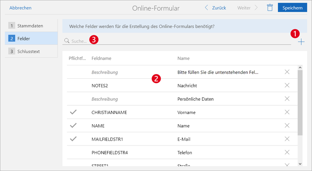Image resolution: width=312 pixels, height=171 pixels.
Task: Remove the CHRISTIANNAME field with X
Action: pyautogui.click(x=287, y=112)
